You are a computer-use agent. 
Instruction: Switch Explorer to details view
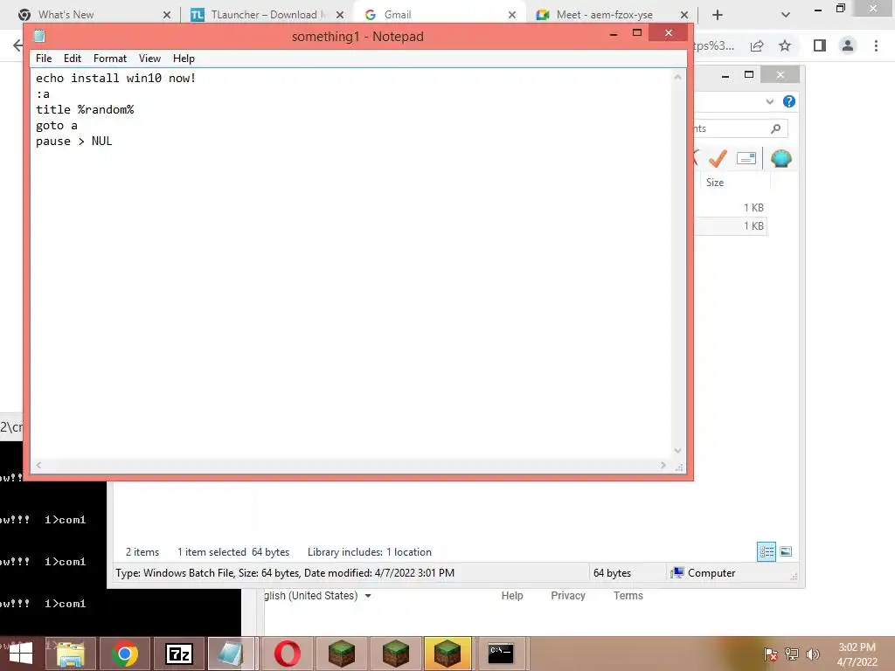[x=767, y=552]
